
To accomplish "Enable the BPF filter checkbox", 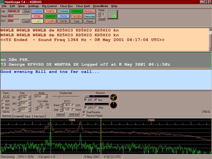I will pos(3,101).
